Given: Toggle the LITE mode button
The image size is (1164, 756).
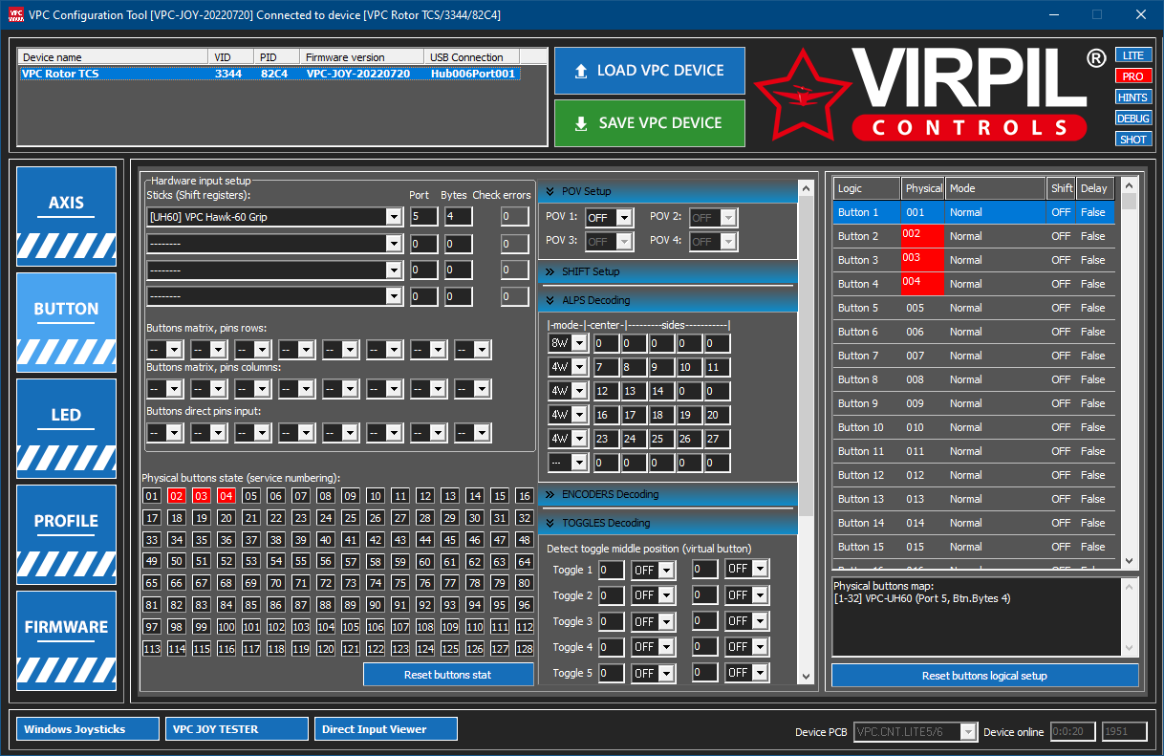Looking at the screenshot, I should 1133,55.
